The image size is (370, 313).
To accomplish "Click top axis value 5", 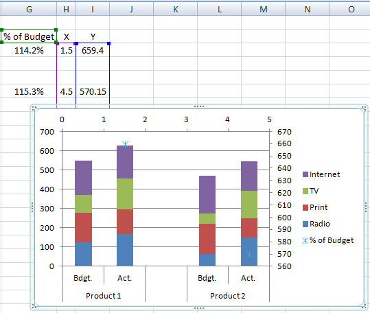I will [269, 119].
